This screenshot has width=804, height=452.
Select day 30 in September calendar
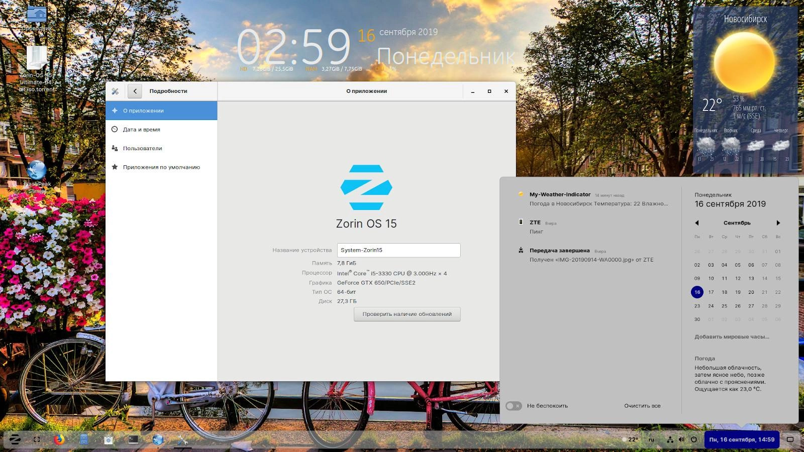(x=697, y=319)
